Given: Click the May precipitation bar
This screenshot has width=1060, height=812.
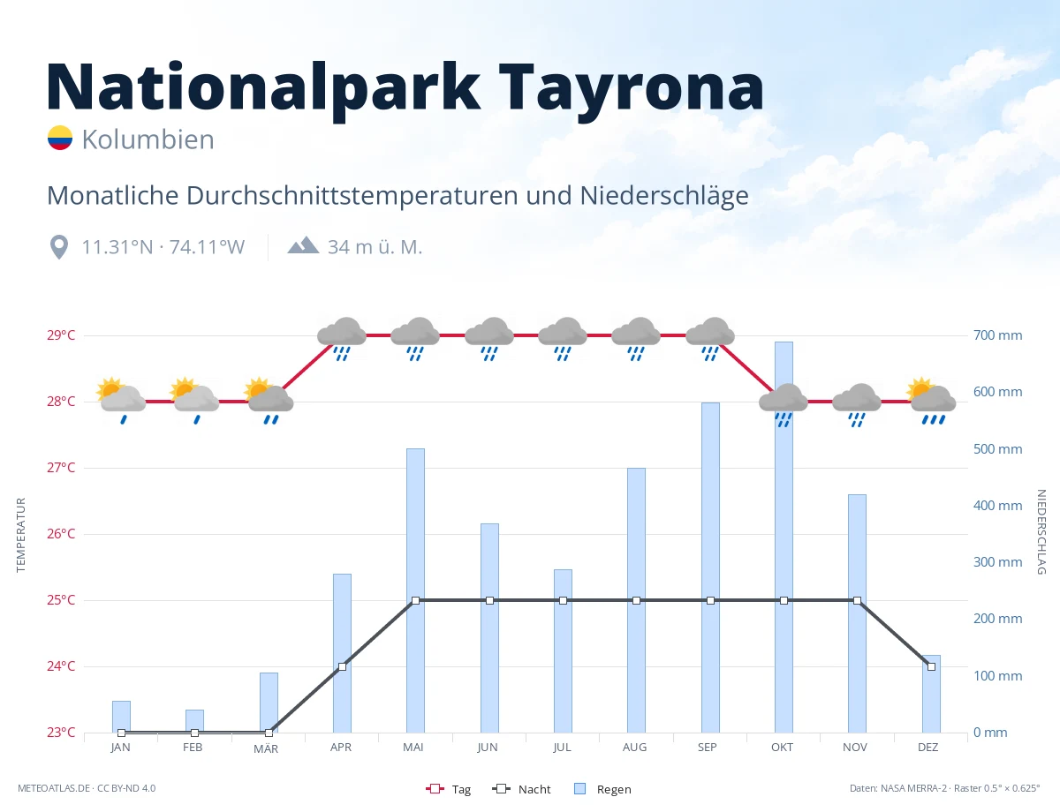Looking at the screenshot, I should (415, 590).
